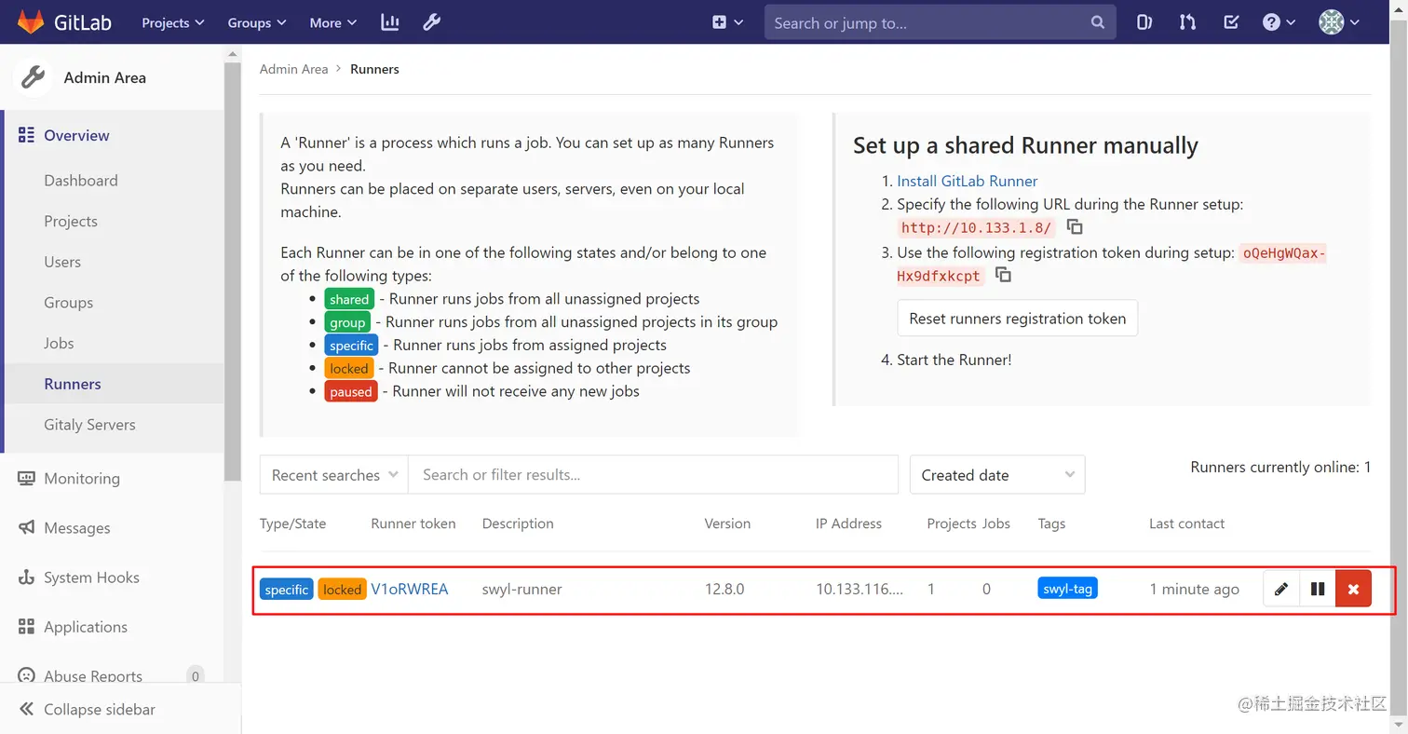Screen dimensions: 1408x734
Task: Open the Admin Area wrench icon in navbar
Action: coord(431,22)
